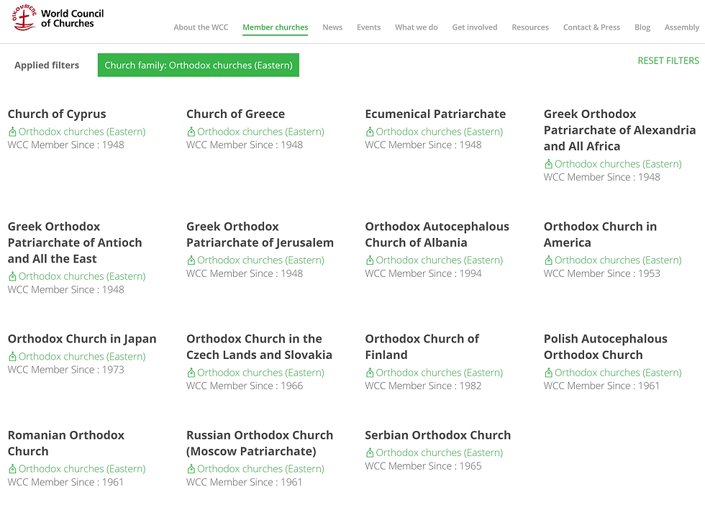
Task: Click church icon under Orthodox Church in Japan
Action: [12, 357]
